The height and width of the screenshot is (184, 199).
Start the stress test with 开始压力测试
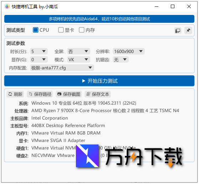99,81
